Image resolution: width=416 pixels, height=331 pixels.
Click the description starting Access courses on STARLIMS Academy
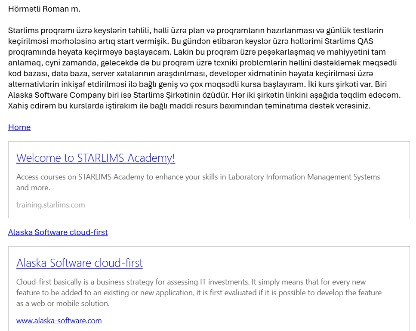(x=198, y=182)
